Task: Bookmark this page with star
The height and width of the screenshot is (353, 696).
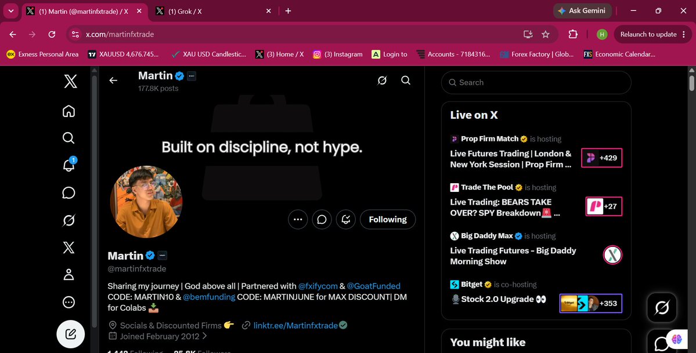Action: [x=546, y=34]
